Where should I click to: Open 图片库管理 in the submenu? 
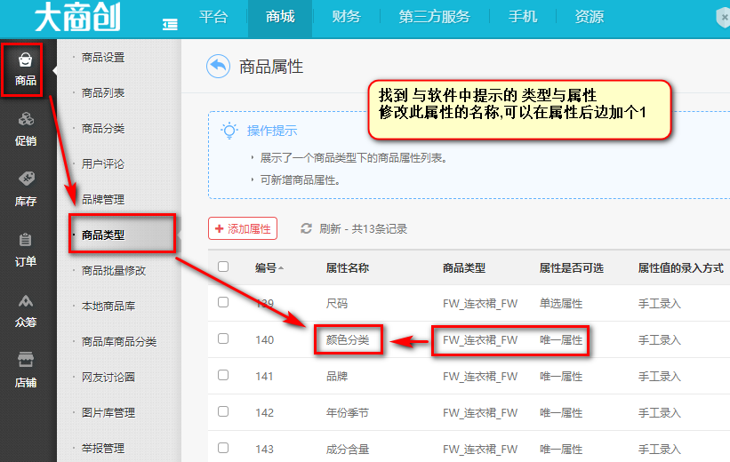point(108,412)
